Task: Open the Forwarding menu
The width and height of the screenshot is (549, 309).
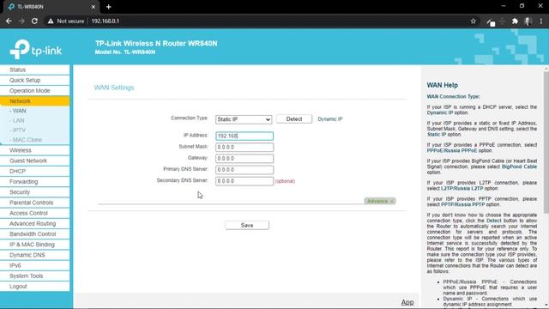Action: point(34,182)
